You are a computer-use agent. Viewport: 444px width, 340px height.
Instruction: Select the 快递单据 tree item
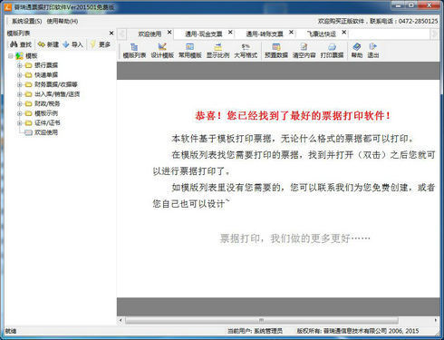[46, 75]
